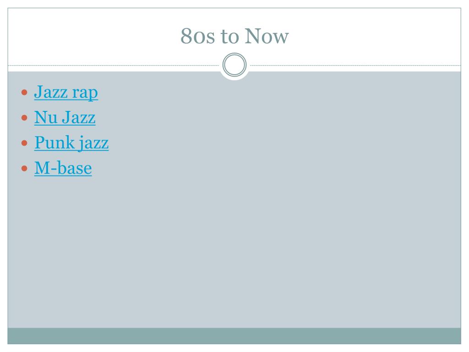Viewport: 469px width, 352px height.
Task: Select the '80s to Now' slide title
Action: coord(234,36)
